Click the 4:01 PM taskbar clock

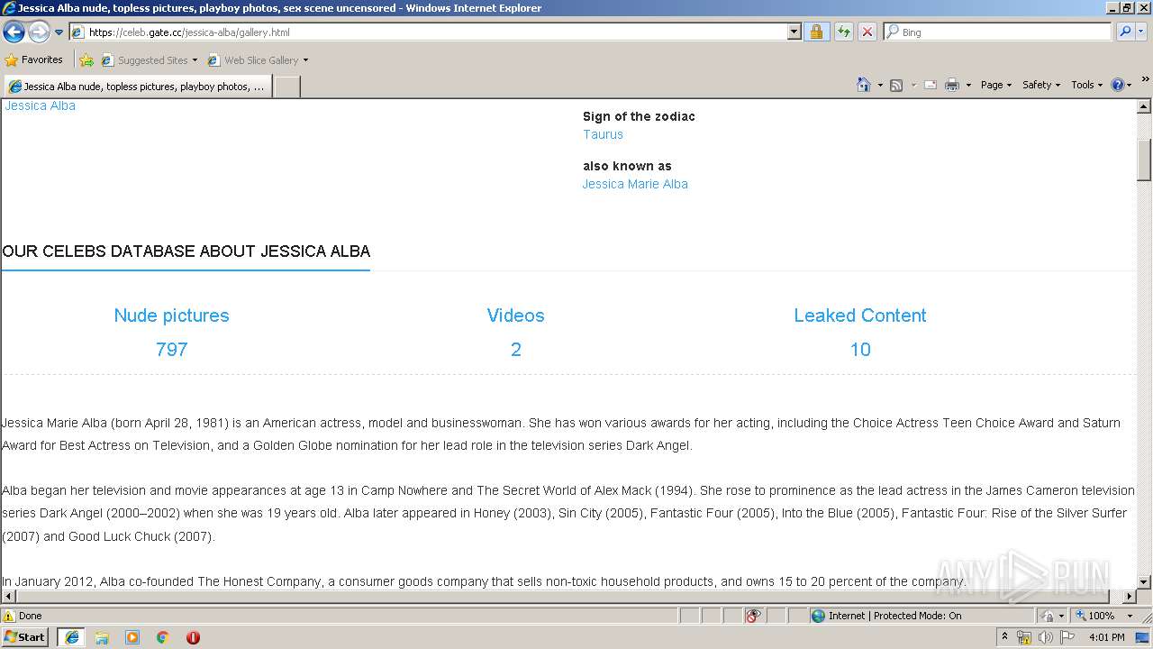coord(1107,637)
